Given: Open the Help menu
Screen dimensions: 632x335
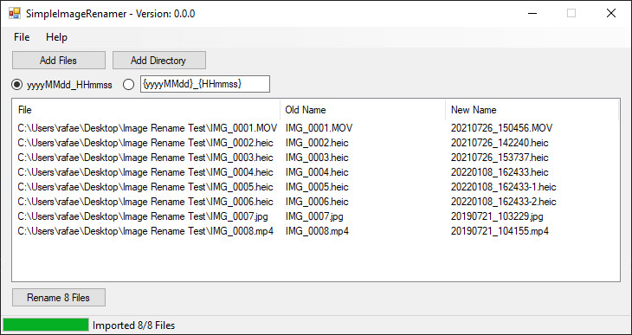Looking at the screenshot, I should [56, 37].
